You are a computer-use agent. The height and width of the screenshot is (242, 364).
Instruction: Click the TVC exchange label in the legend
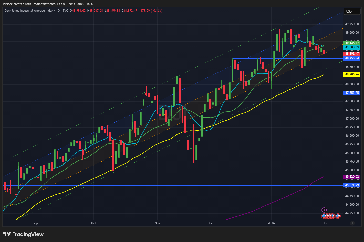click(65, 11)
